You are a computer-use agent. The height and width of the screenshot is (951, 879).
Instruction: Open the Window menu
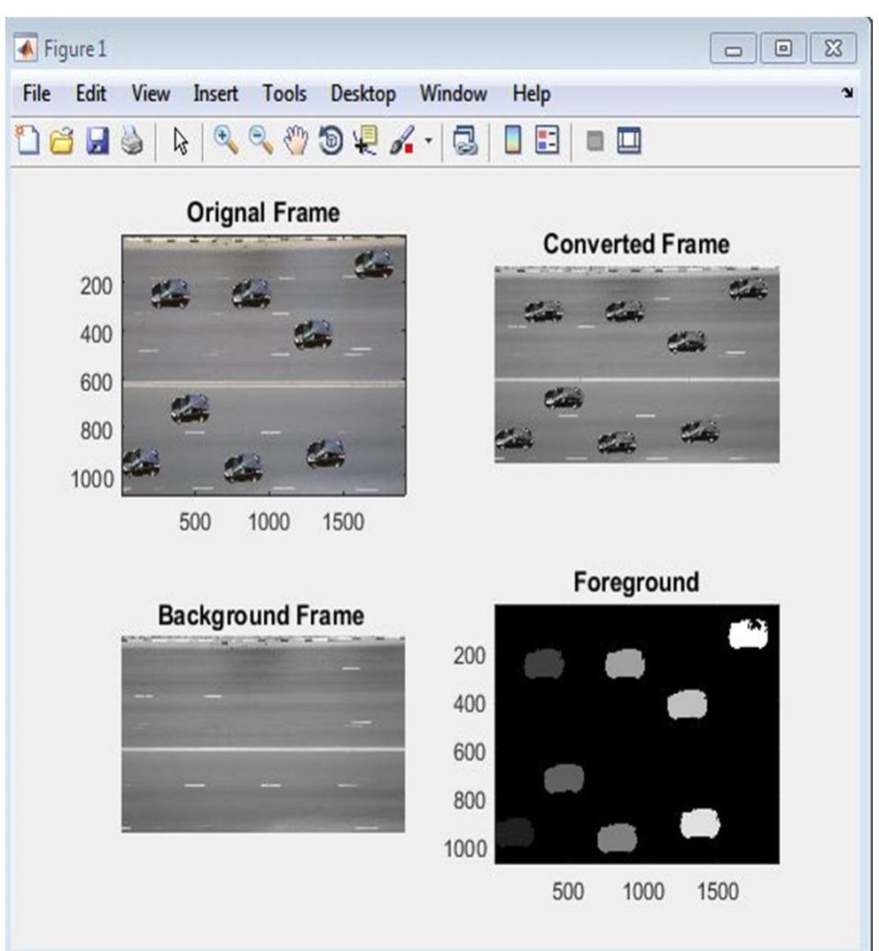click(x=454, y=93)
